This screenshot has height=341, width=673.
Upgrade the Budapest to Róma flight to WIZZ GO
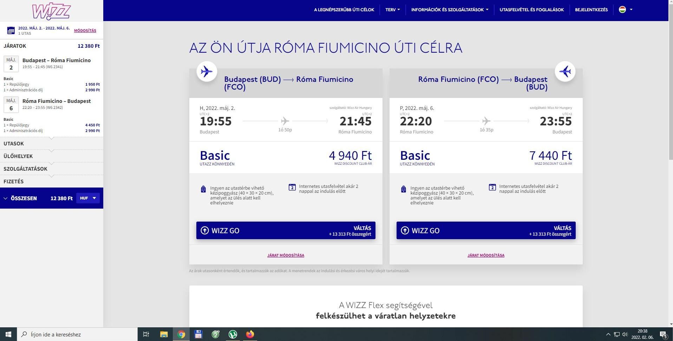pyautogui.click(x=286, y=230)
